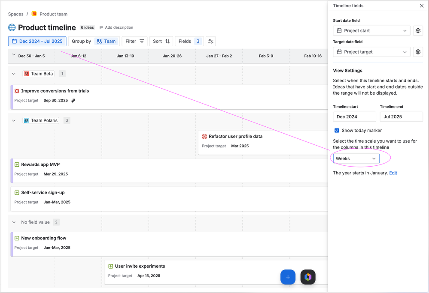Click the Timeline end field Jul 2025
Viewport: 429px width, 293px height.
pos(402,117)
